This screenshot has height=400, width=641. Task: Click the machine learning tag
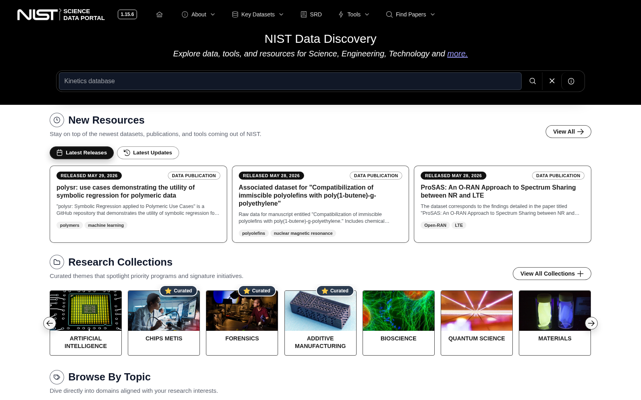click(x=106, y=225)
